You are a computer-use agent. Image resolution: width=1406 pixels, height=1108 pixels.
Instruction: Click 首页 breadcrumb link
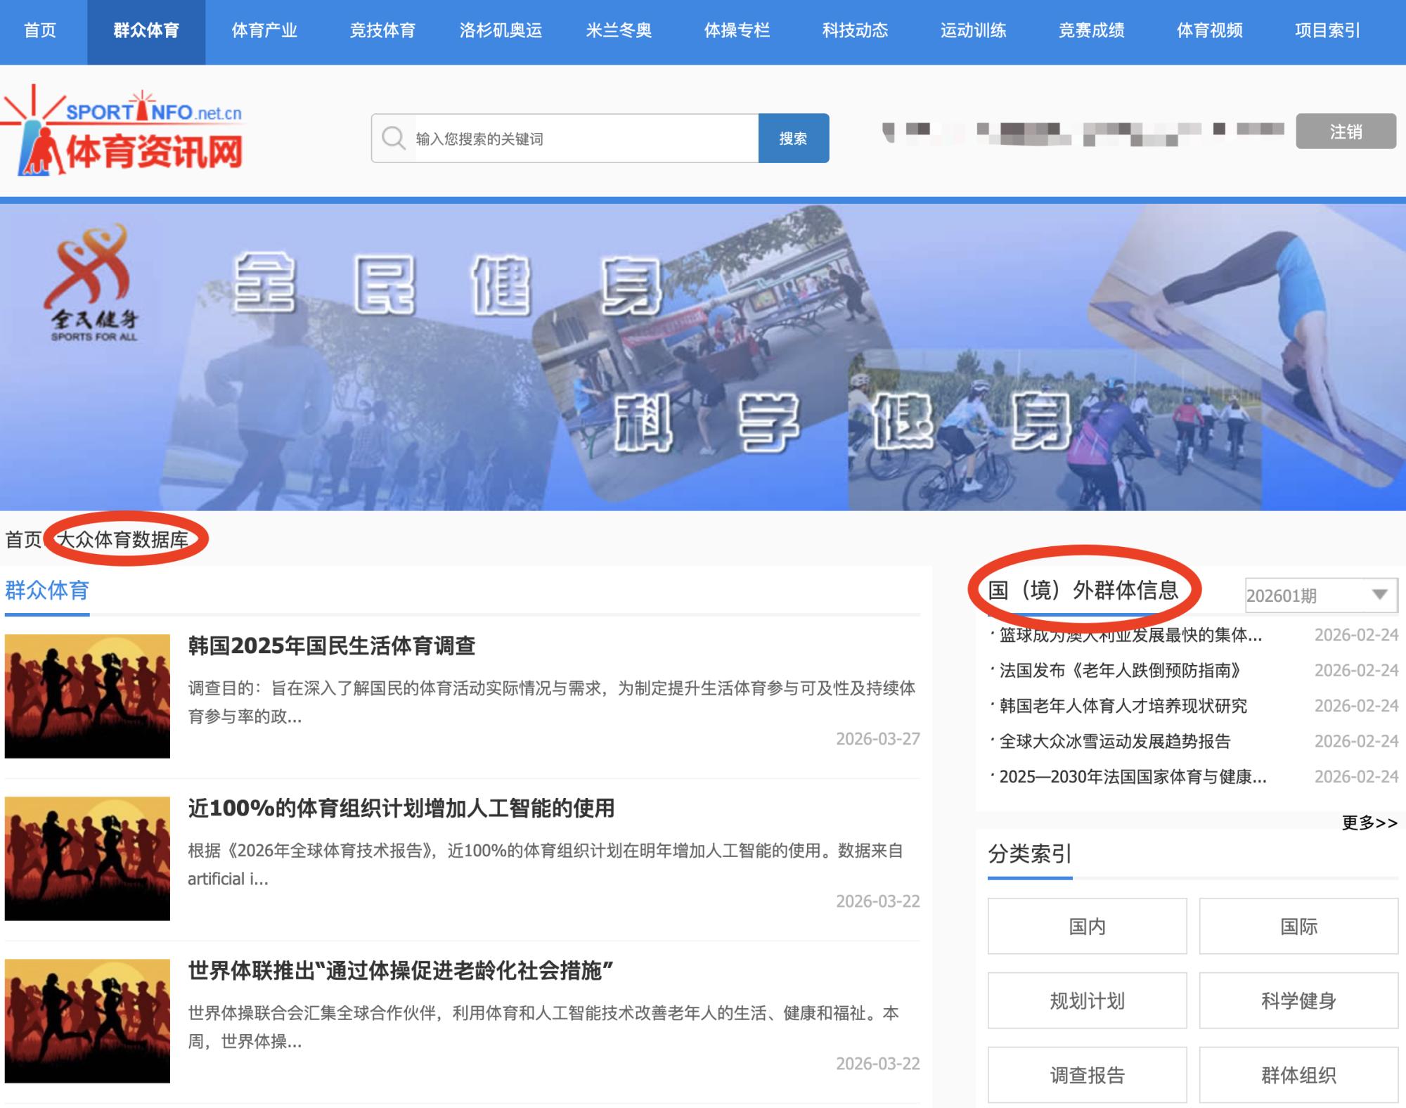23,539
